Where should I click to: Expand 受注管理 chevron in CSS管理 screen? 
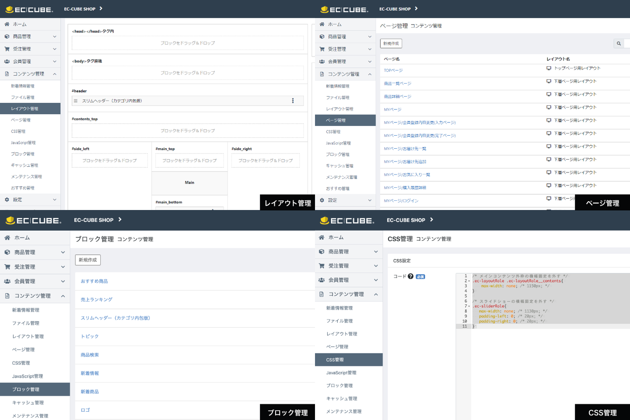coord(376,266)
